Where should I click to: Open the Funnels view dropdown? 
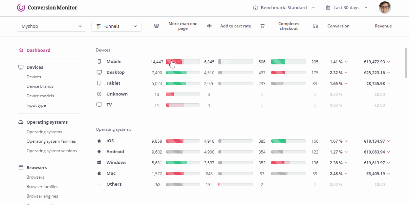point(116,26)
